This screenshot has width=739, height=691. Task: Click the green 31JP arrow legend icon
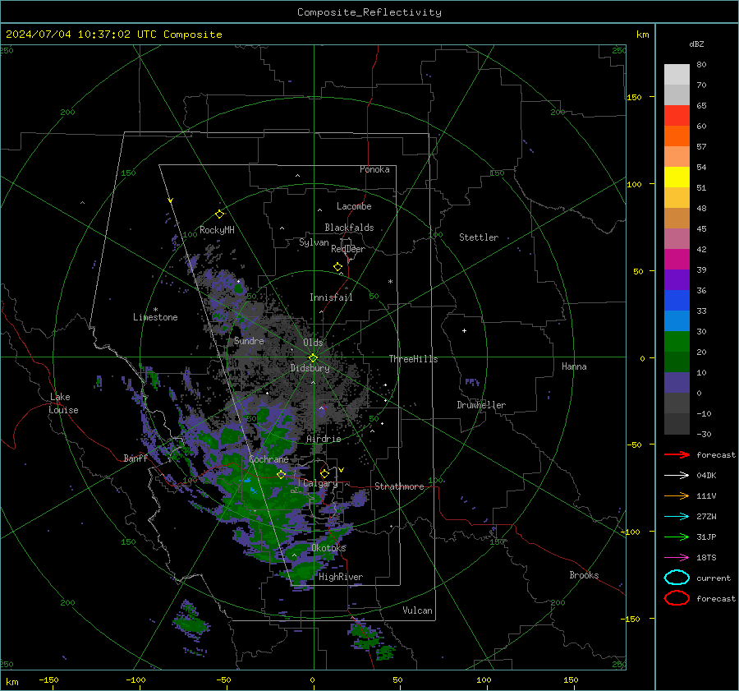pos(677,537)
